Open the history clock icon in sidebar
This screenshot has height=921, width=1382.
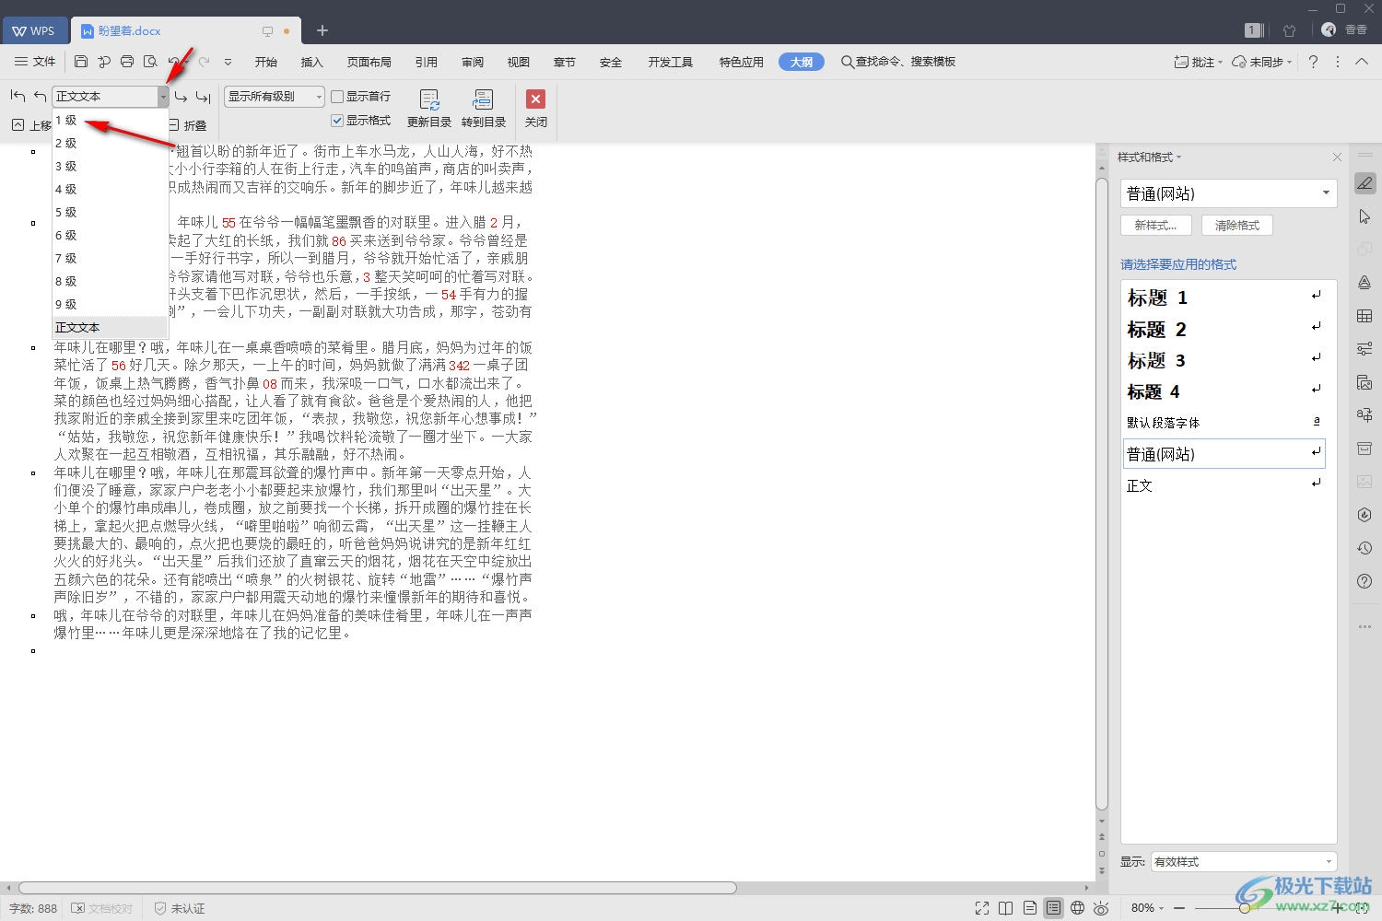[x=1364, y=548]
